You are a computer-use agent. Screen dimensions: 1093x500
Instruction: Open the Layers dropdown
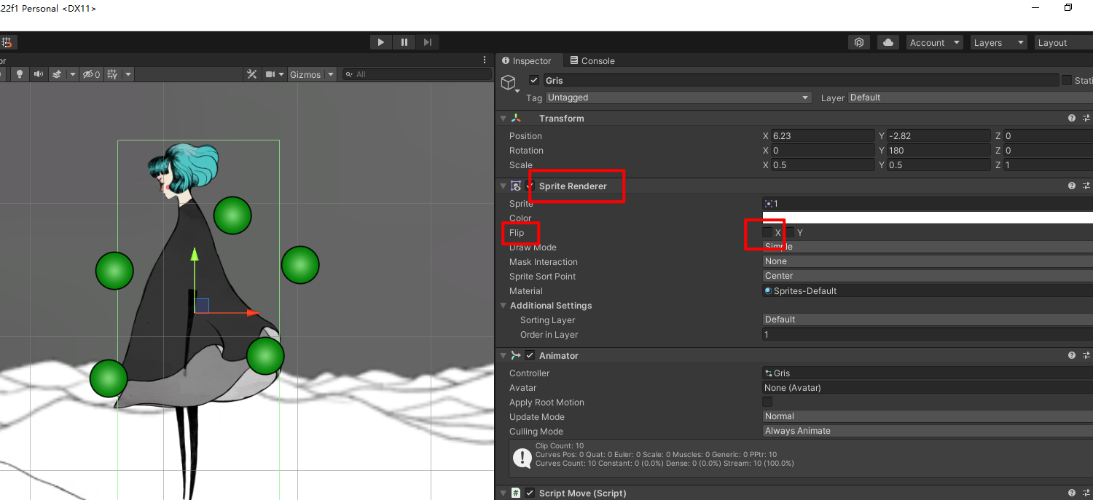(x=999, y=42)
